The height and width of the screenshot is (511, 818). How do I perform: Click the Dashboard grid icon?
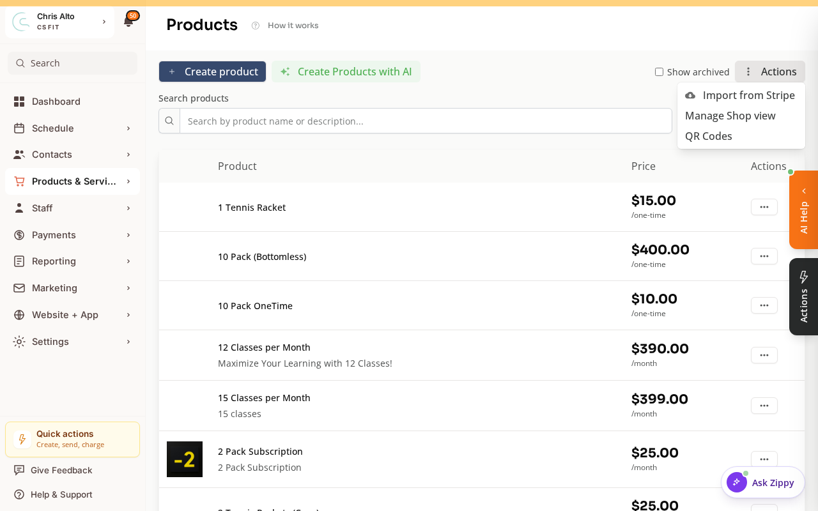(x=19, y=102)
